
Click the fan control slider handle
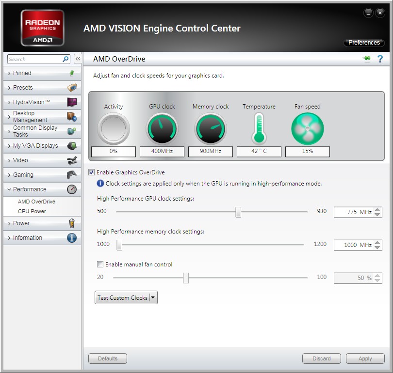186,278
